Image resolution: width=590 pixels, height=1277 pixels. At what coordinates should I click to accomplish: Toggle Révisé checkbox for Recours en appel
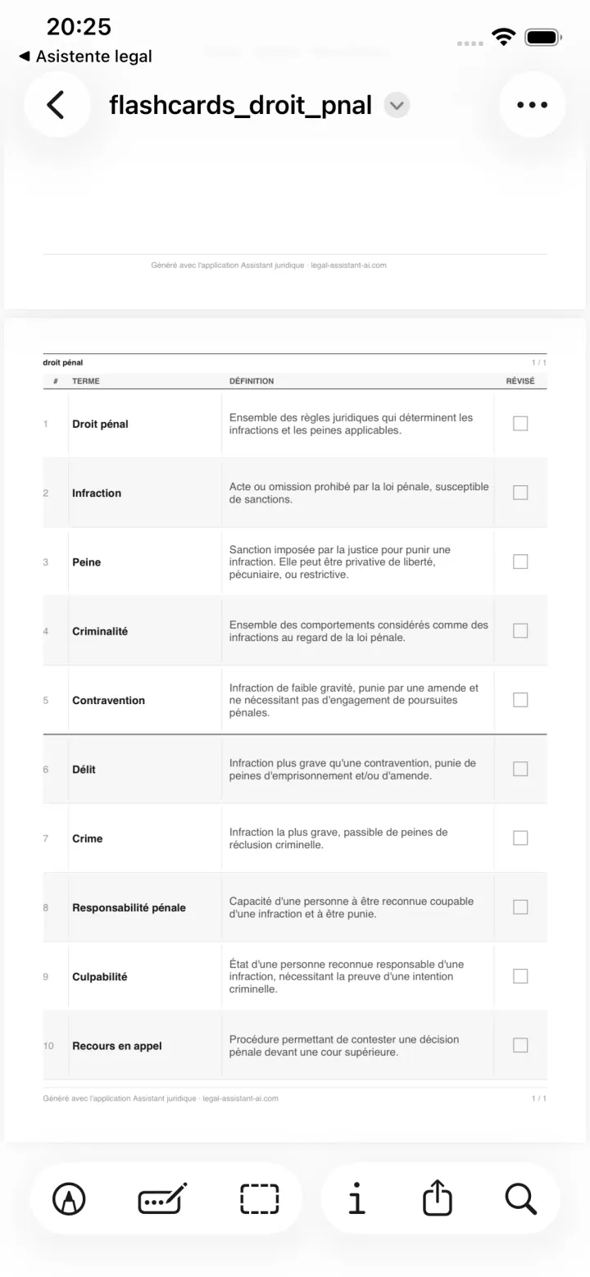click(520, 1045)
